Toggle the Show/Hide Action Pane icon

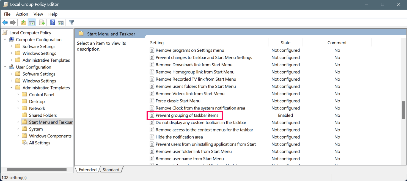pyautogui.click(x=61, y=23)
